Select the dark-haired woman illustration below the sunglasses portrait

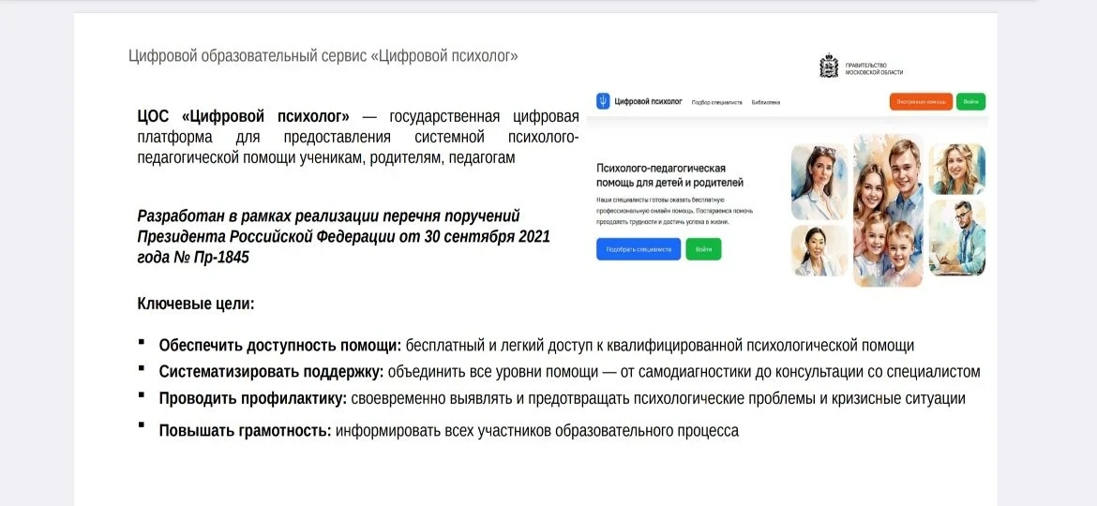(819, 250)
